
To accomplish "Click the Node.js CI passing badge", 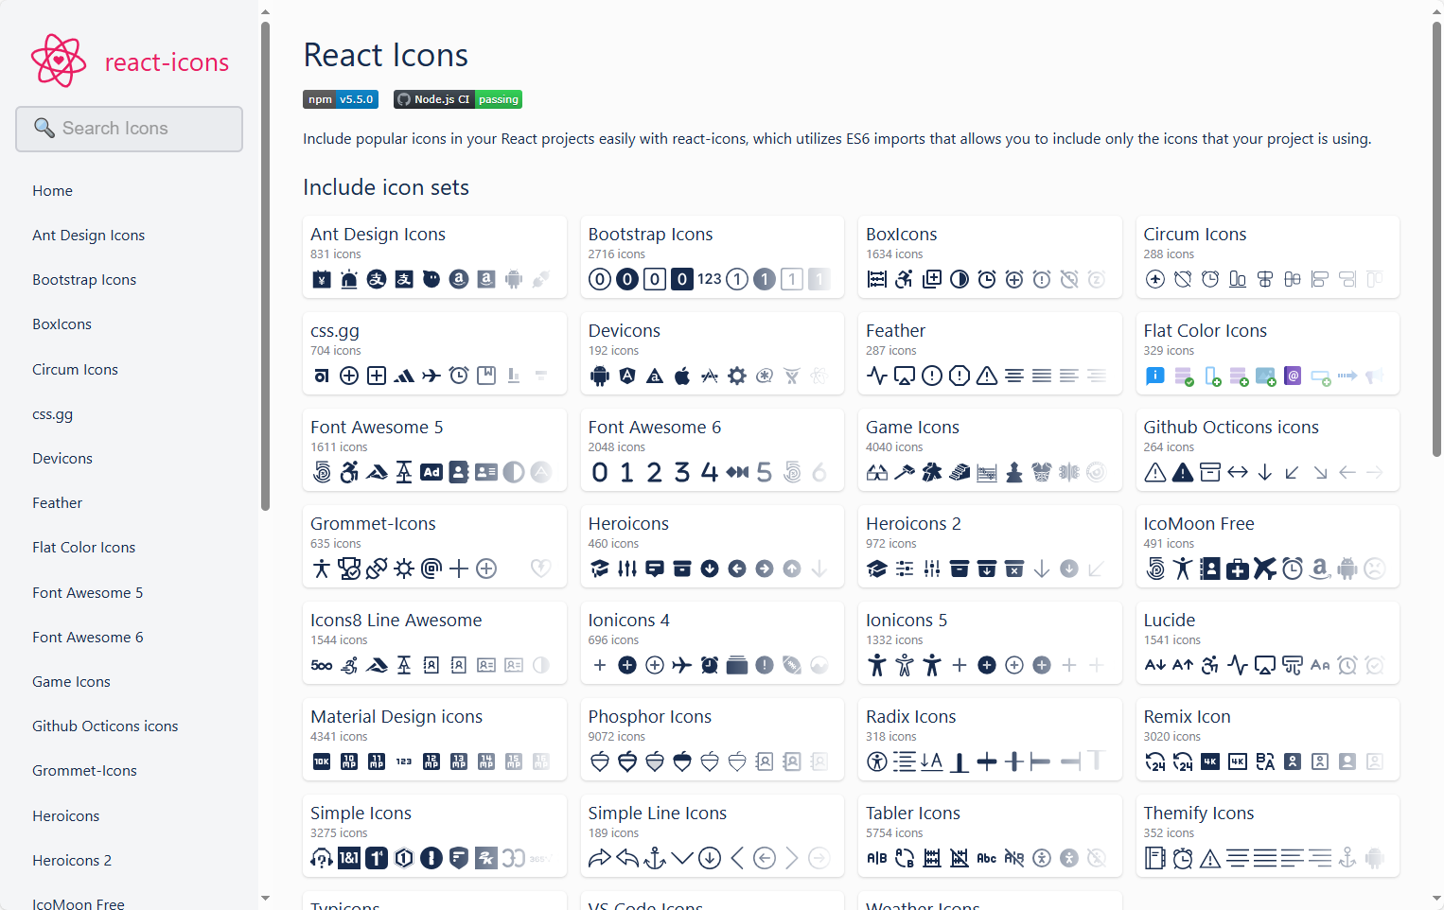I will point(458,99).
